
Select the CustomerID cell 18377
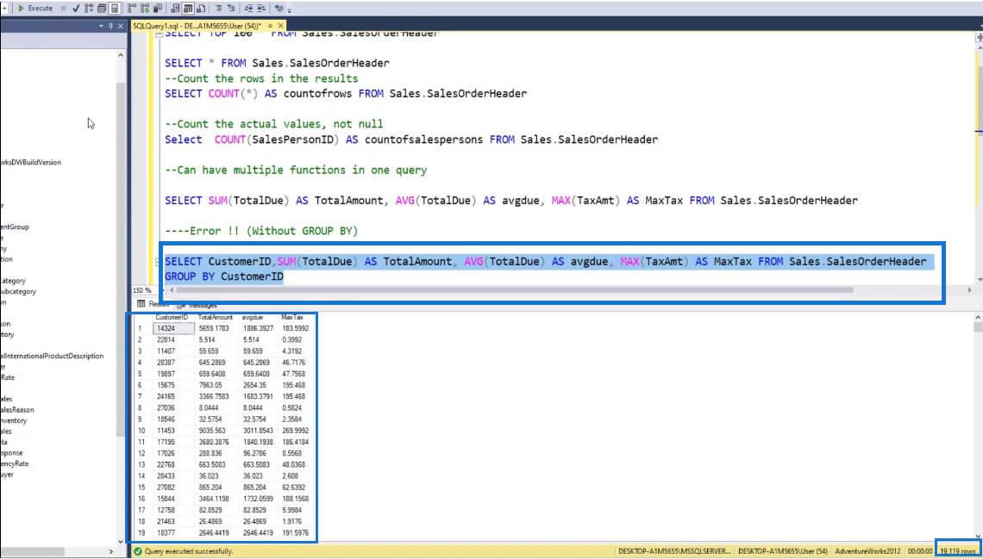[x=173, y=532]
